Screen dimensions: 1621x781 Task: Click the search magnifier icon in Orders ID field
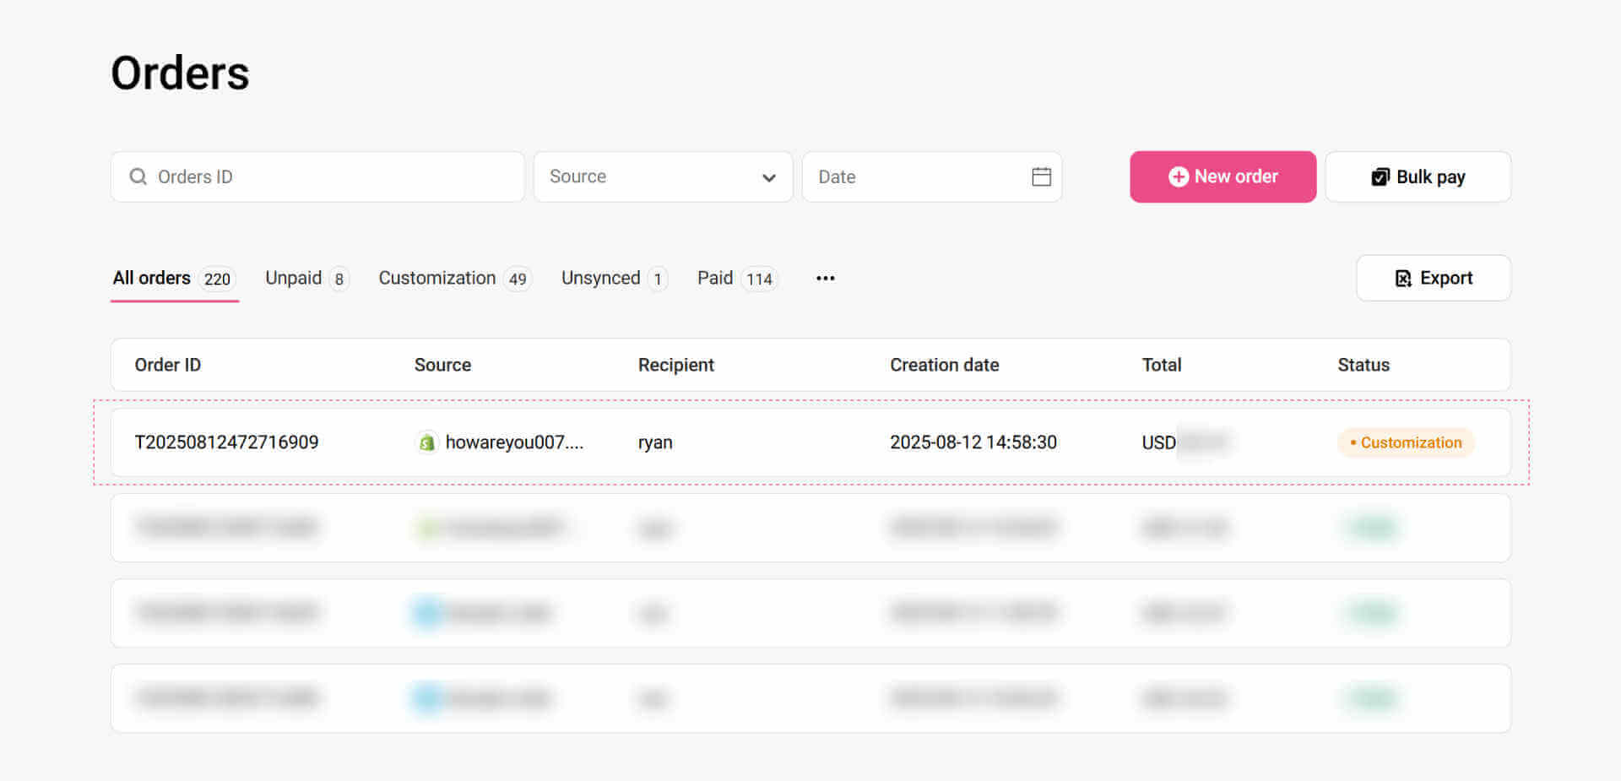pos(138,176)
